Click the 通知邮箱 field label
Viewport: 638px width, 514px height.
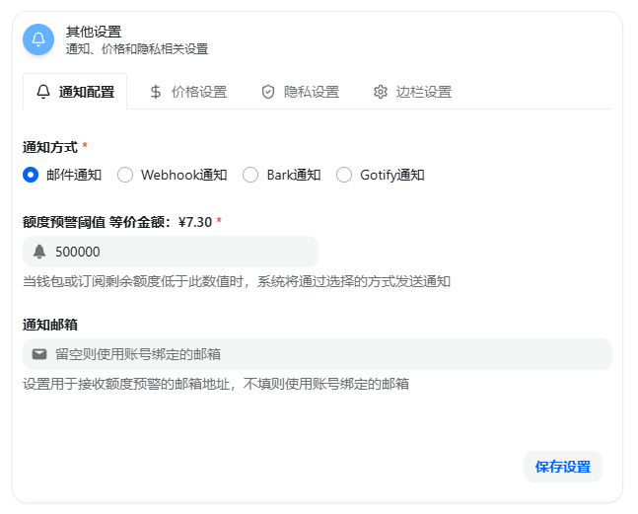(x=50, y=324)
